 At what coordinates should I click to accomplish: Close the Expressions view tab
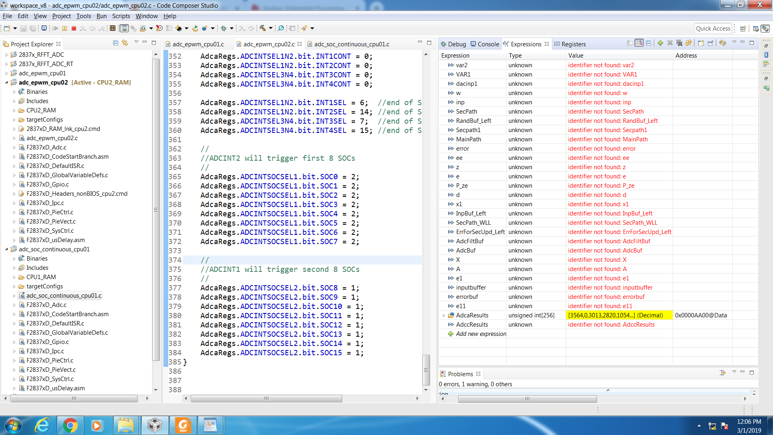[x=547, y=44]
